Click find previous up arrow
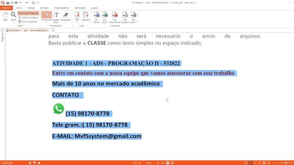This screenshot has width=294, height=165. [39, 163]
